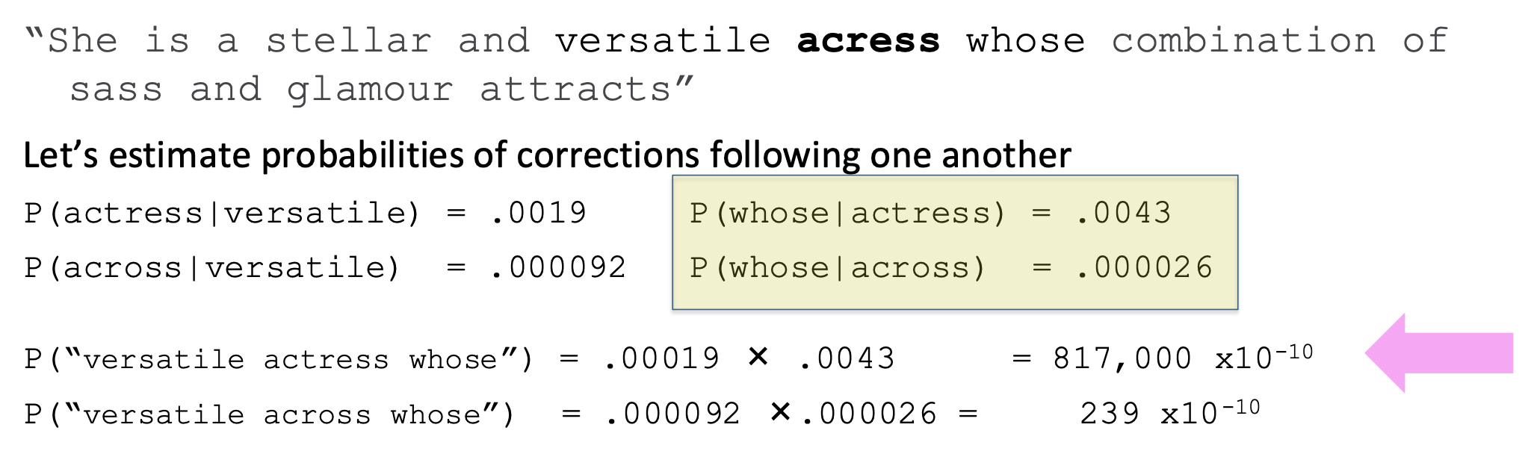This screenshot has width=1534, height=454.
Task: Click the word glamour in the quote
Action: point(370,90)
